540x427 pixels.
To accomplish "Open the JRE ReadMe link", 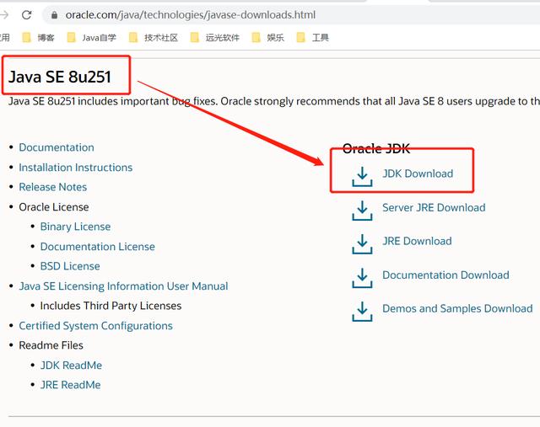I will pos(70,385).
